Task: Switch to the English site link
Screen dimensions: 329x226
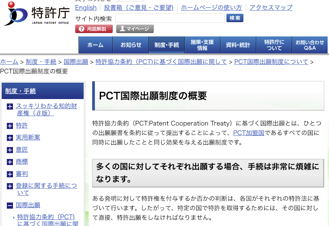Action: tap(86, 8)
